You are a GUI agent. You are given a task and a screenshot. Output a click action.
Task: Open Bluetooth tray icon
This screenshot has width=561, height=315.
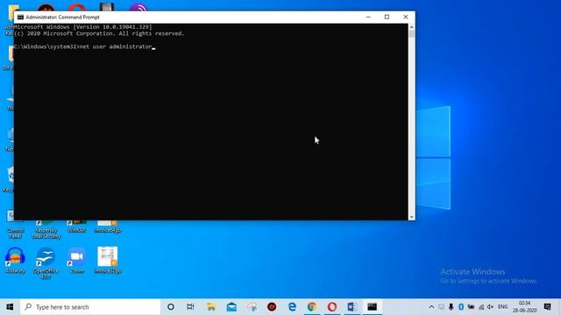[x=461, y=307]
